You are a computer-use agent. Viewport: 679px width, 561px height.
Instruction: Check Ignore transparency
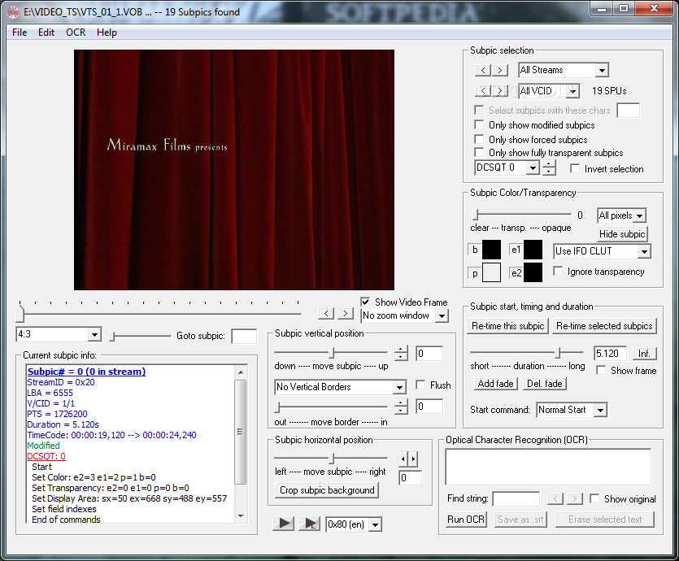(558, 271)
